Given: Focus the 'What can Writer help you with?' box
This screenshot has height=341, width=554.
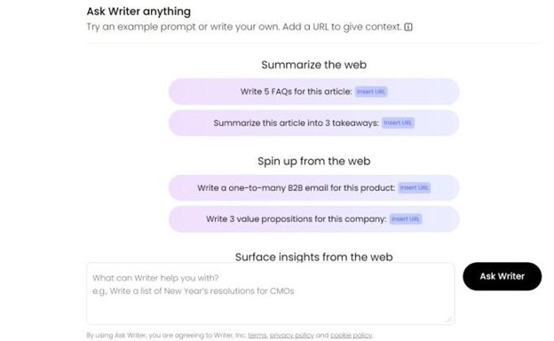Looking at the screenshot, I should pyautogui.click(x=270, y=293).
